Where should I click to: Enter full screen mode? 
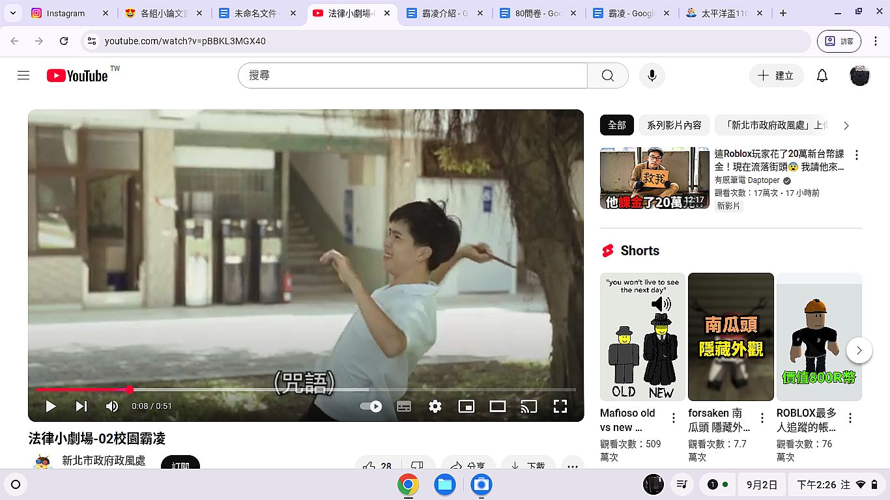[x=560, y=406]
